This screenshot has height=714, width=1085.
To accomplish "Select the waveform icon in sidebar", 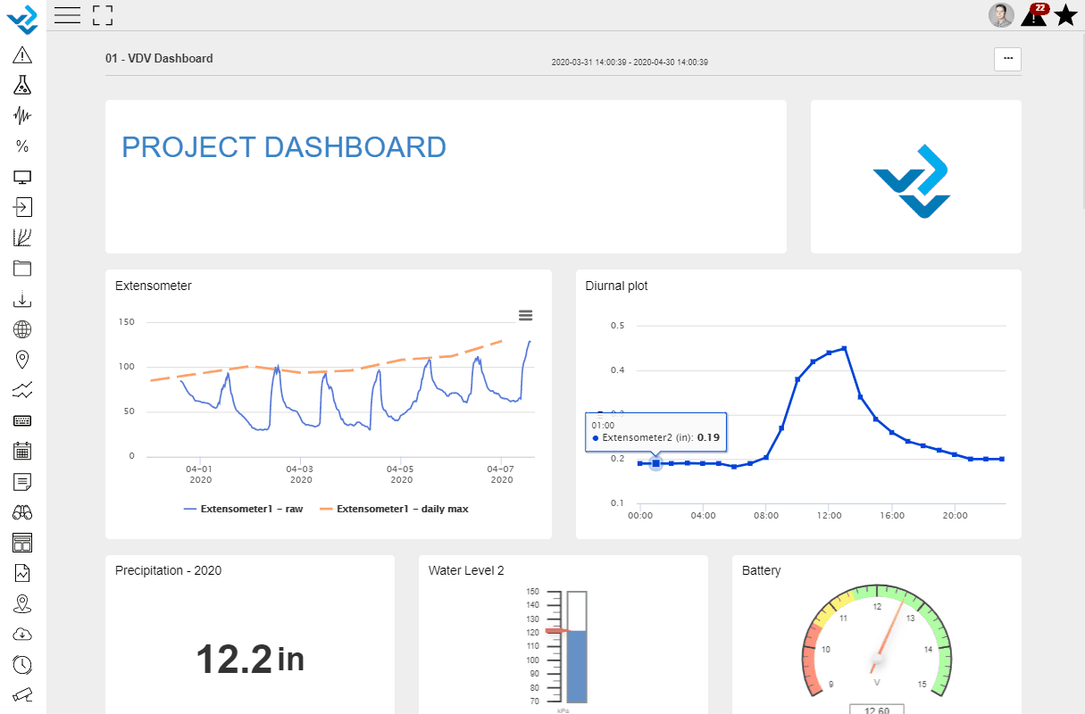I will pos(22,116).
